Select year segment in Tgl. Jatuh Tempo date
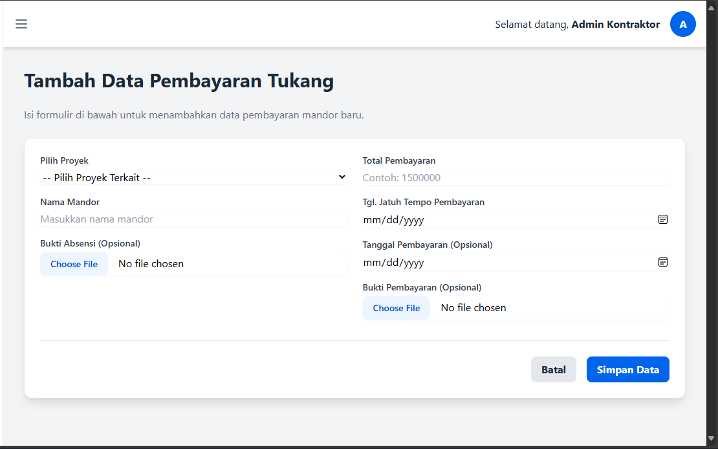 point(413,220)
